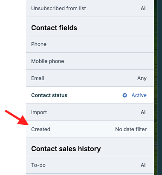Clear the Contact status filter with x icon
Image resolution: width=162 pixels, height=175 pixels.
[124, 95]
